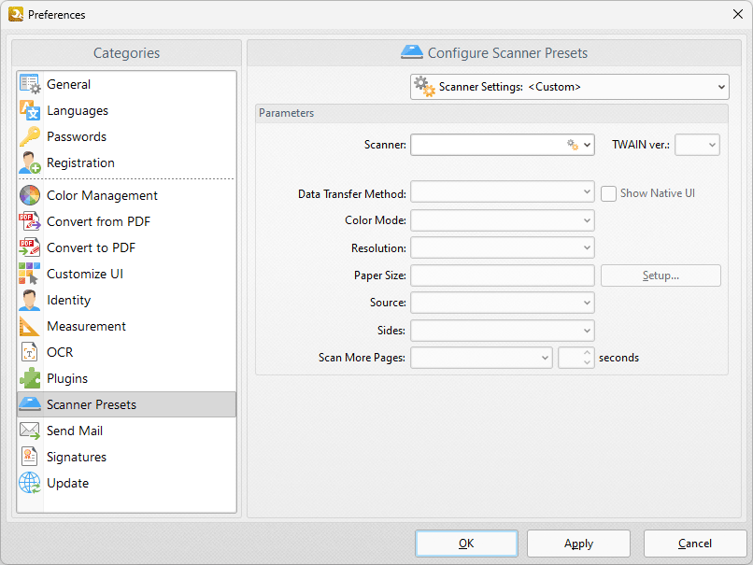The height and width of the screenshot is (565, 753).
Task: Increase the seconds spinner value
Action: (587, 353)
